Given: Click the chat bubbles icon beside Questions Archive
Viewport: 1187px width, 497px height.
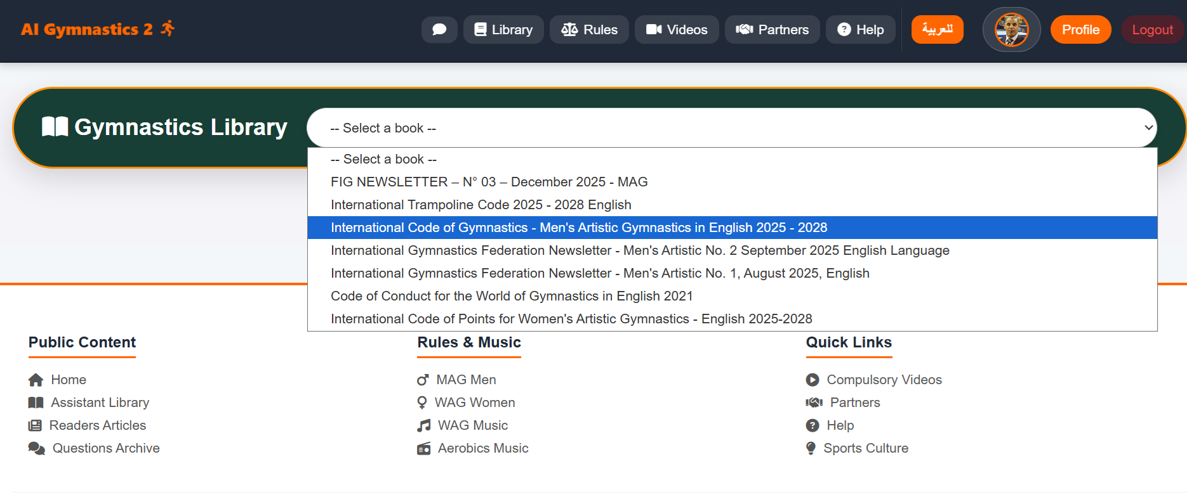Looking at the screenshot, I should (37, 448).
